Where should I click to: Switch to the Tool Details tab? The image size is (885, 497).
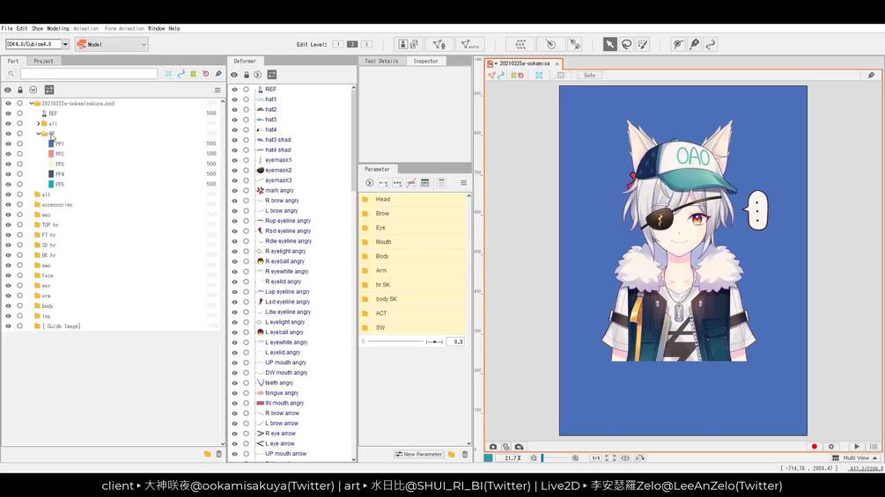click(381, 61)
